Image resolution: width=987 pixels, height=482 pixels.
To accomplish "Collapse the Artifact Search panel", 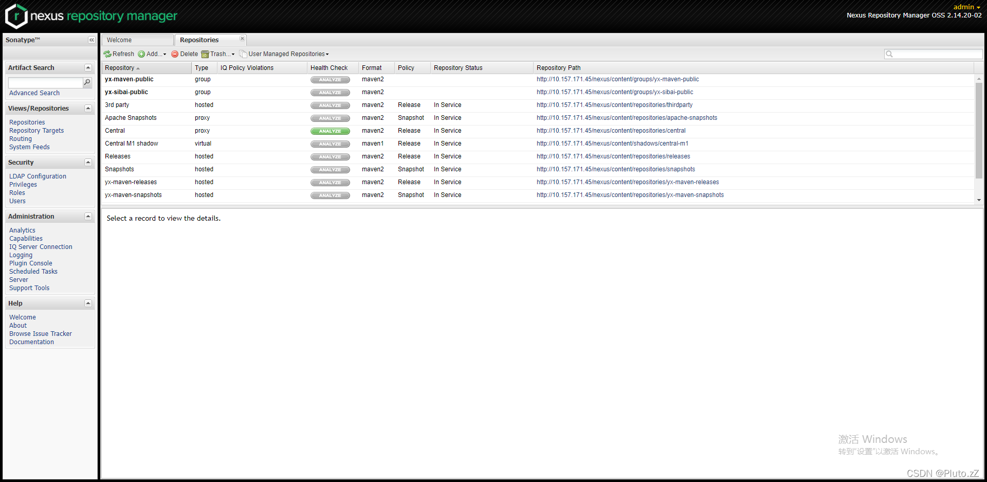I will [x=88, y=68].
